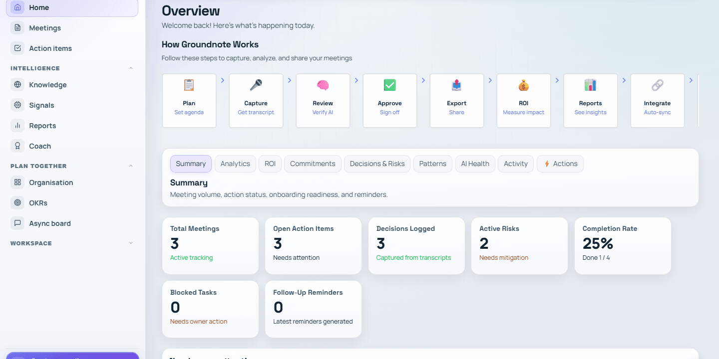Click the See insights link

point(591,112)
